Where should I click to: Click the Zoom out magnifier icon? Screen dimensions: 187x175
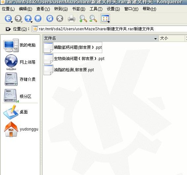[x=93, y=18]
